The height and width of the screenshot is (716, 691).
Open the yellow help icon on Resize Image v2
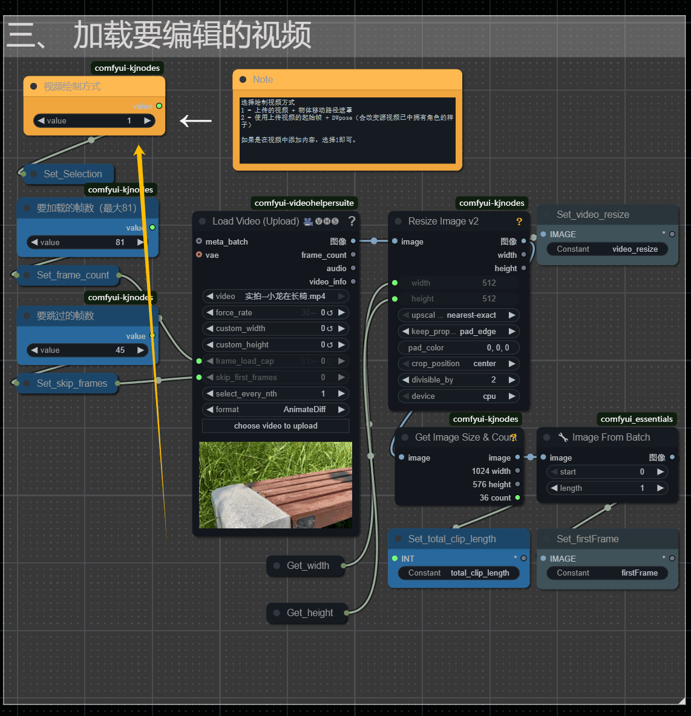519,222
